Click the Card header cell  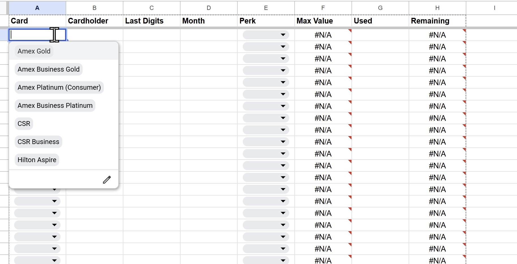[37, 21]
